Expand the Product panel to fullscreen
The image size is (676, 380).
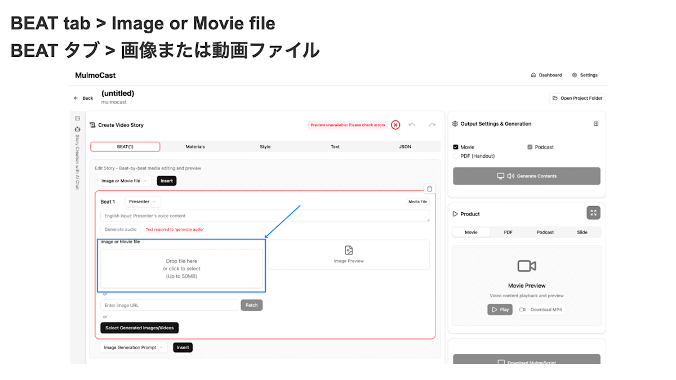(593, 213)
